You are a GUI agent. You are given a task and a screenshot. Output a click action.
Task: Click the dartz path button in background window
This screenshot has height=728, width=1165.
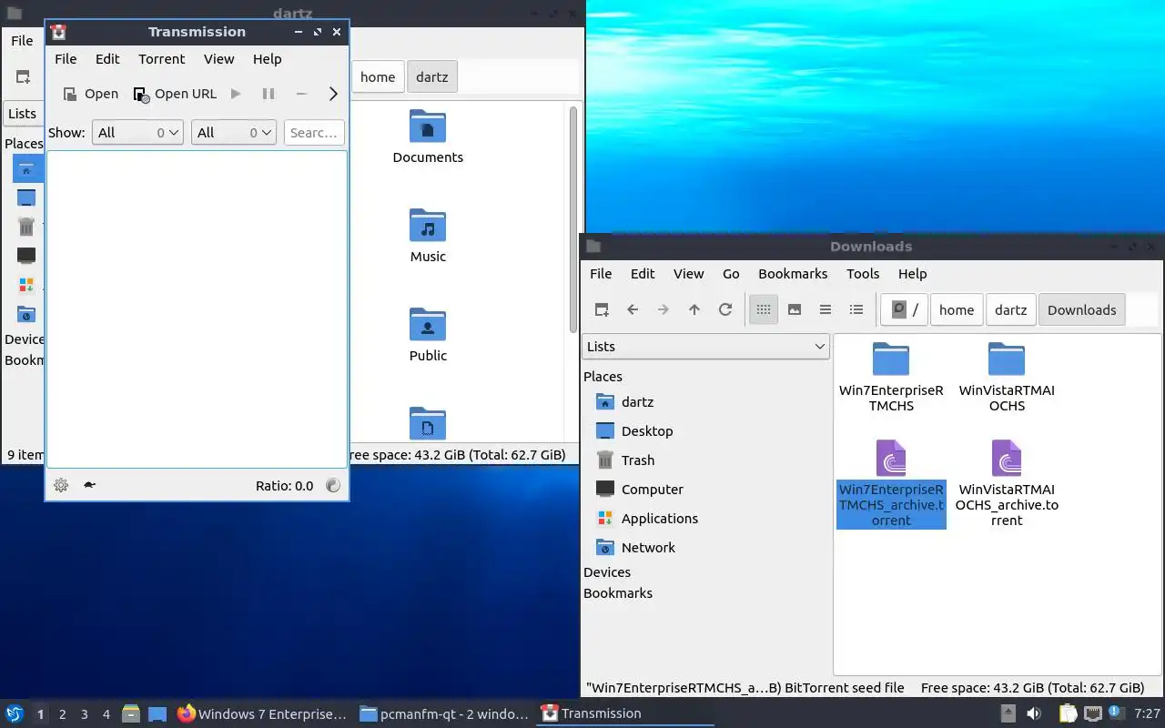click(x=432, y=77)
